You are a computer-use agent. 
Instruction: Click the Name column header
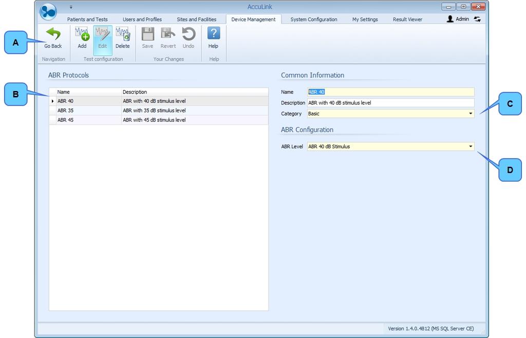88,92
